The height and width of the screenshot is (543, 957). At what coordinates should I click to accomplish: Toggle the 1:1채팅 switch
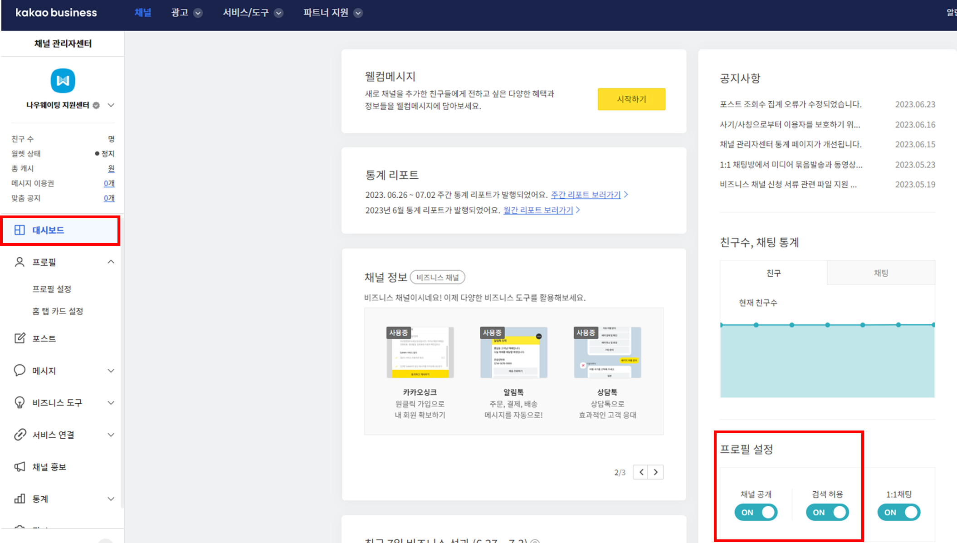pyautogui.click(x=899, y=513)
